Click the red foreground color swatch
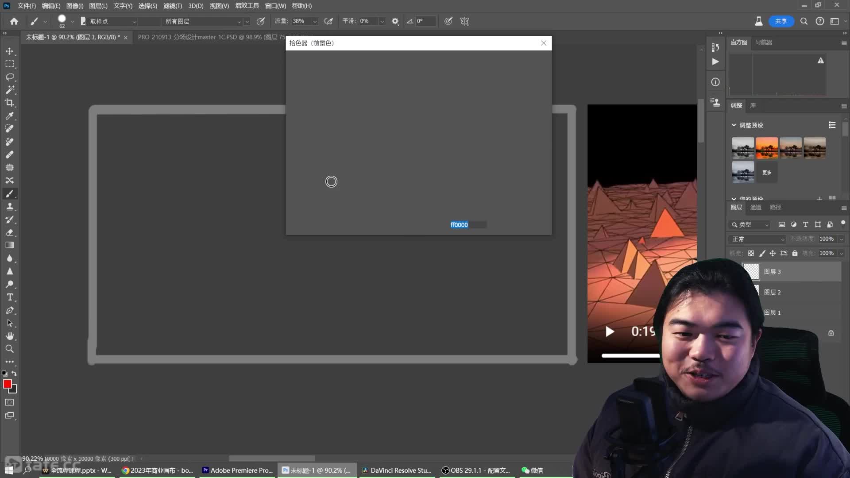 pyautogui.click(x=7, y=384)
